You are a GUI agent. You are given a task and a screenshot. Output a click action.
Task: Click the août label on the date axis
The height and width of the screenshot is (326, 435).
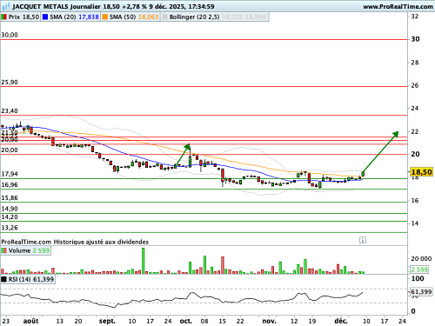coord(30,321)
